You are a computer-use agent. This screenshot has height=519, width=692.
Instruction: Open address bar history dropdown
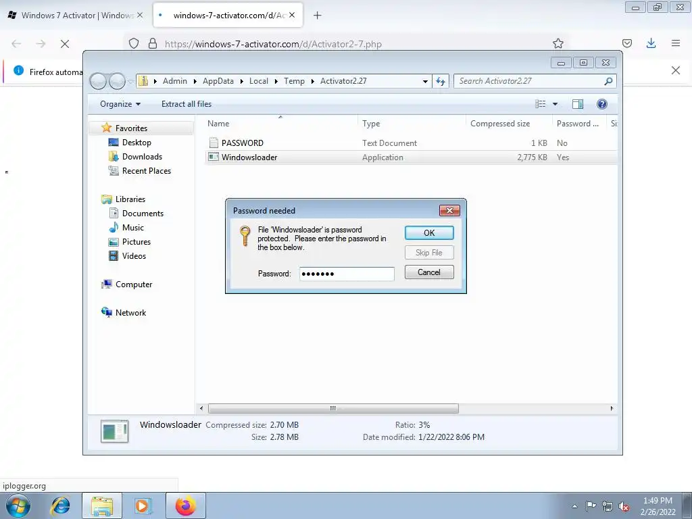(x=425, y=81)
